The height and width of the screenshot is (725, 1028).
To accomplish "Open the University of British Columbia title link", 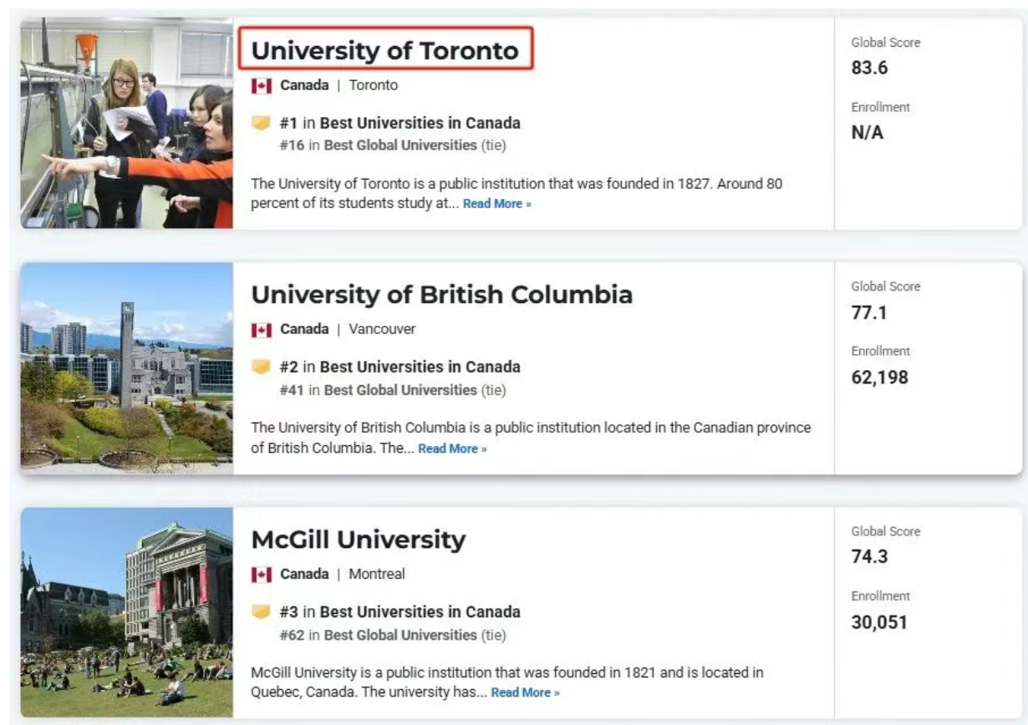I will click(442, 295).
